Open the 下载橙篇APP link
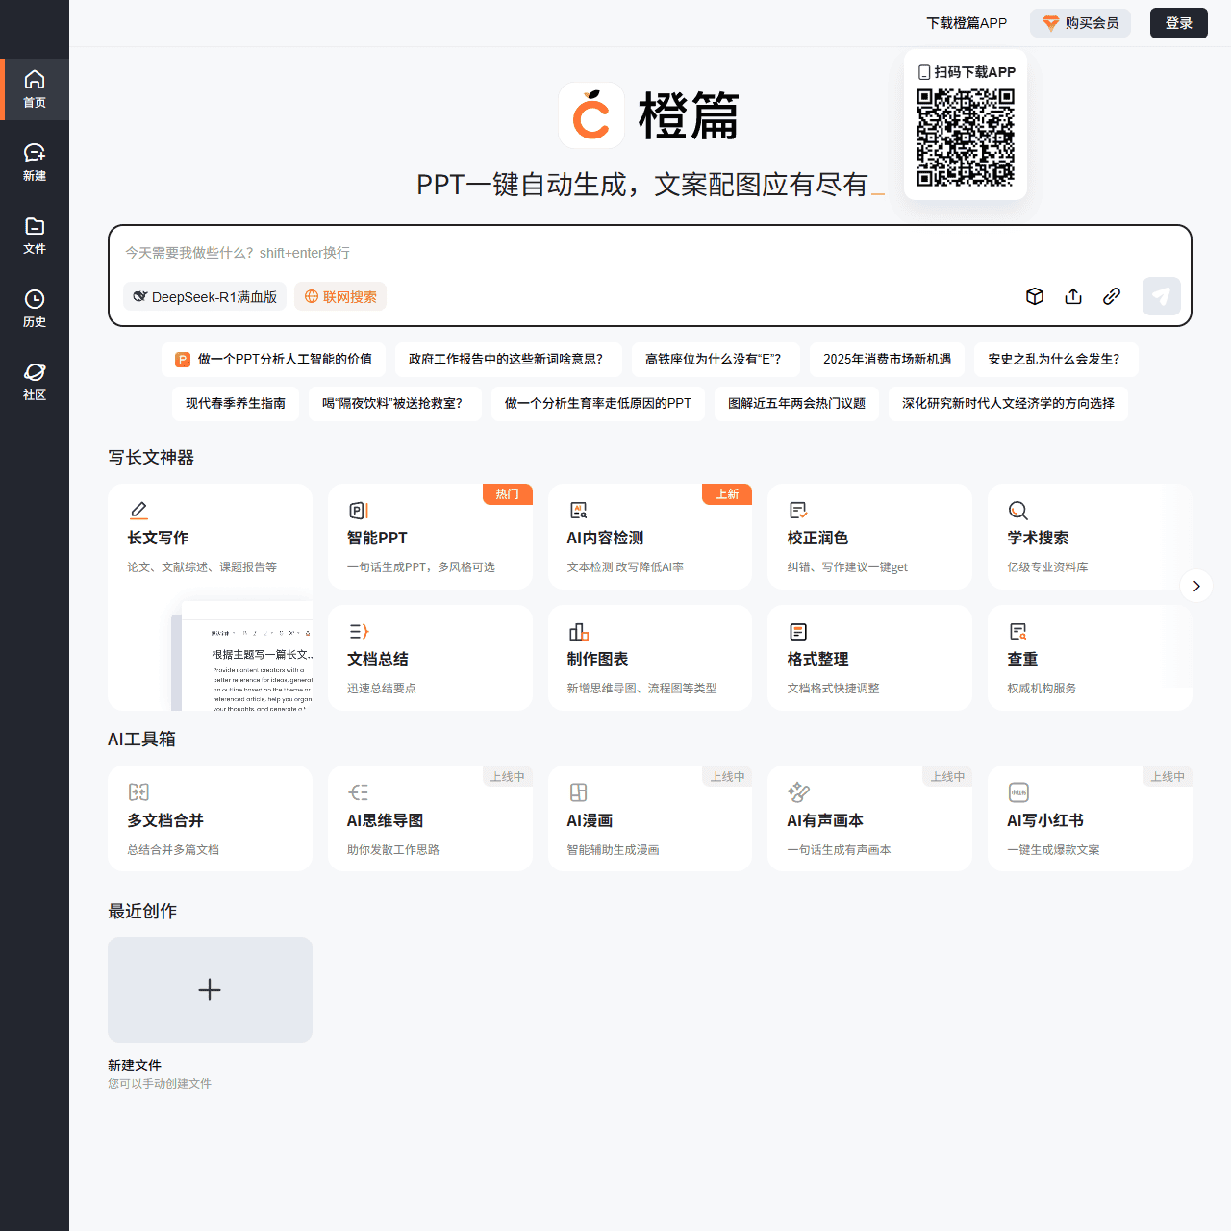 (967, 23)
